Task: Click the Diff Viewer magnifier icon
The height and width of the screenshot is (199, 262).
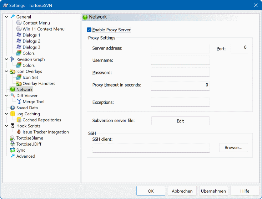Action: point(12,95)
